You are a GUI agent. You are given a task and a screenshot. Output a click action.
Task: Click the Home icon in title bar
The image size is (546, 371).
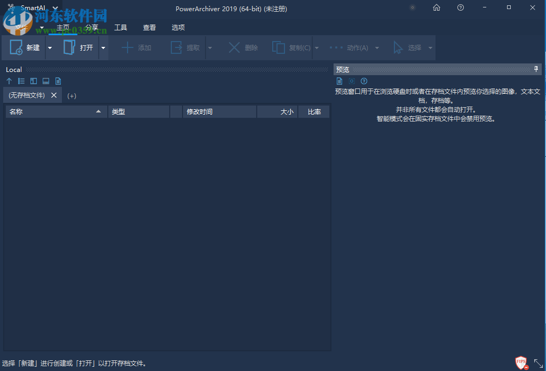437,7
